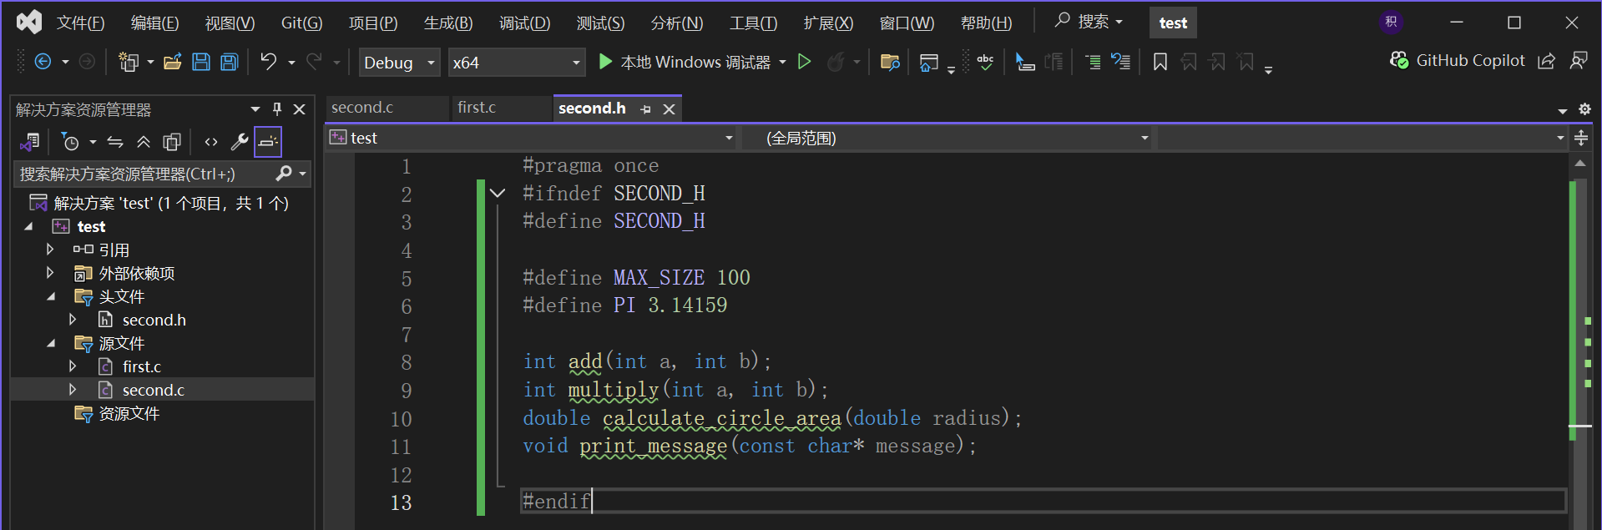Click the Comment selected lines icon

coord(1092,62)
